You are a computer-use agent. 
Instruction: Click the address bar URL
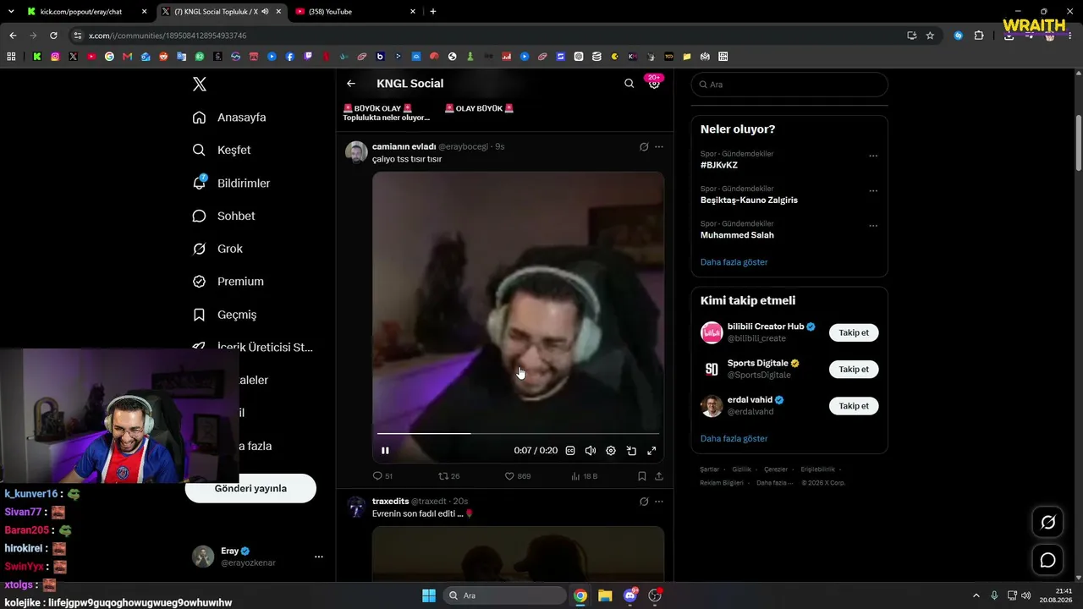(168, 36)
